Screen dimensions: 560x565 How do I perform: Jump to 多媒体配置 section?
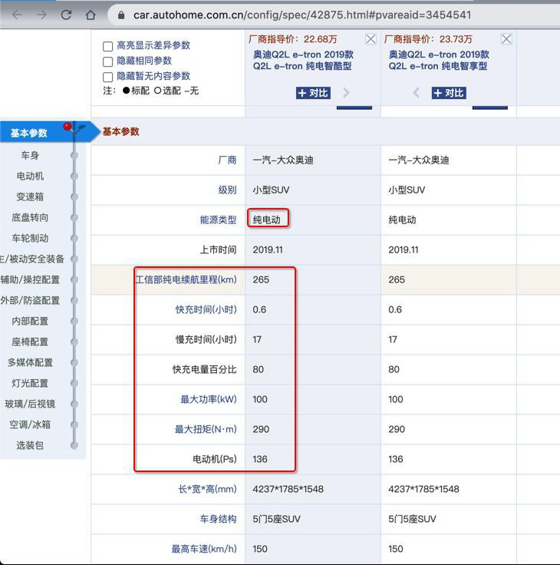click(30, 362)
